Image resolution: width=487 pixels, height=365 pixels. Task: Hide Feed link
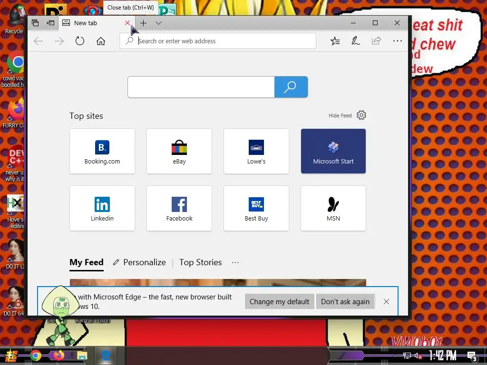340,115
